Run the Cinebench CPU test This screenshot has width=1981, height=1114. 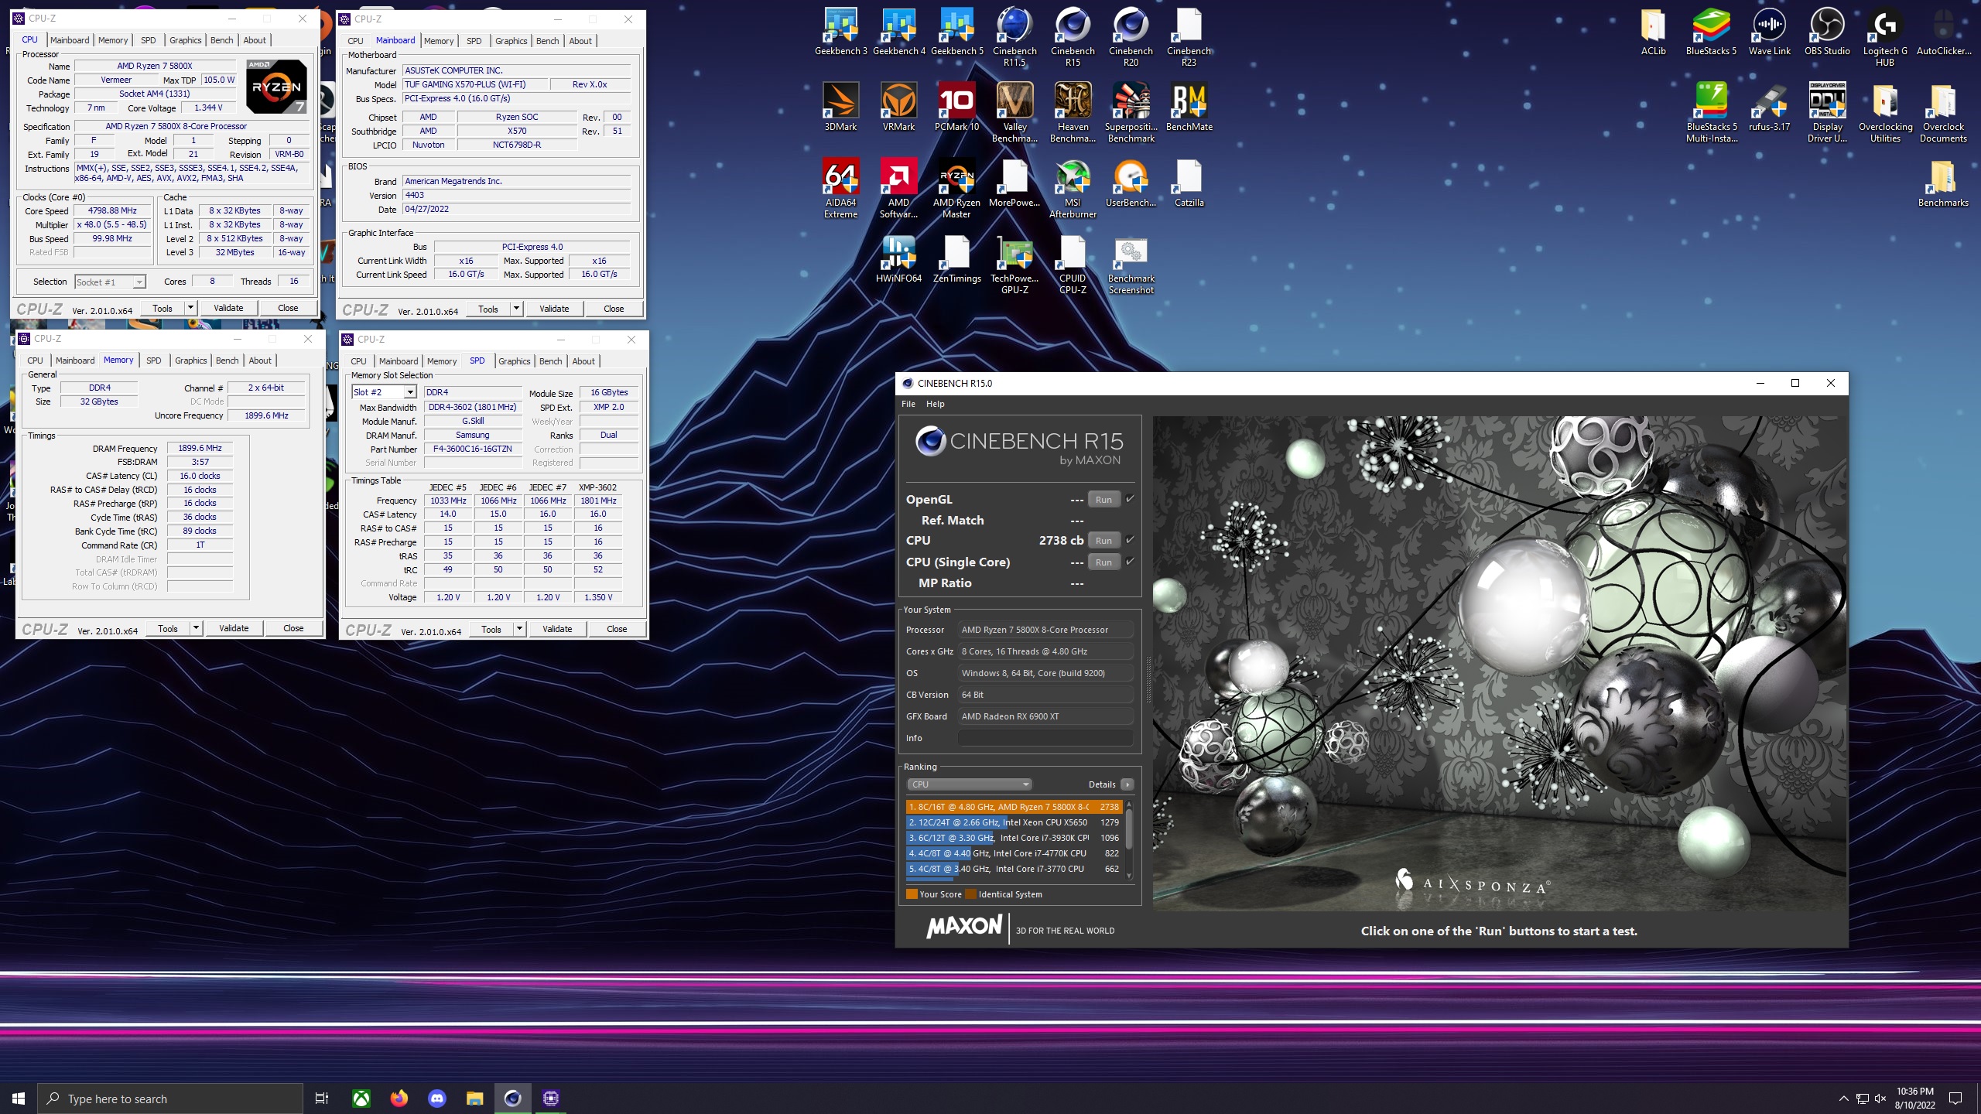1103,540
